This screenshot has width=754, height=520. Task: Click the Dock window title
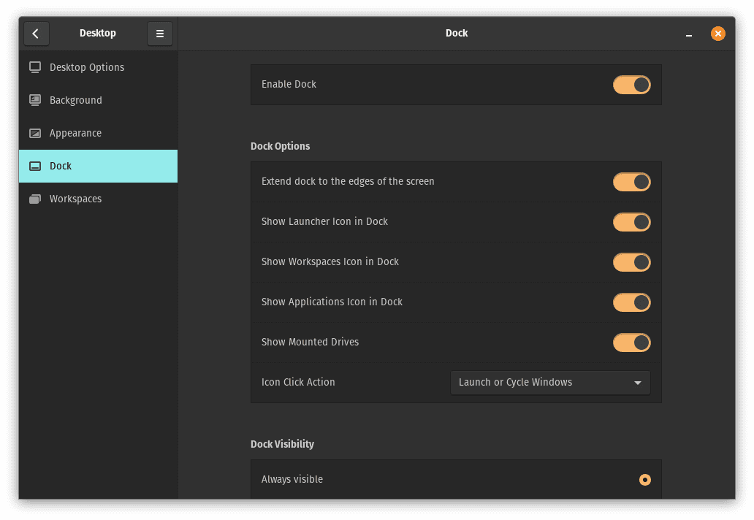click(457, 33)
